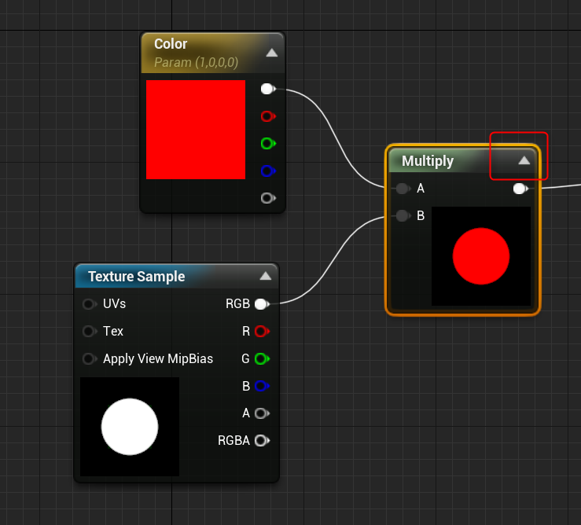Click Texture Sample RGB output pin
This screenshot has width=581, height=525.
(x=262, y=304)
